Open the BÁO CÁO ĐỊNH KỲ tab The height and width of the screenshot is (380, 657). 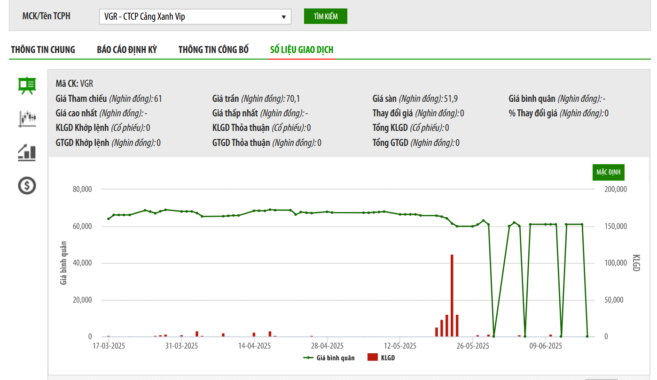pyautogui.click(x=127, y=50)
